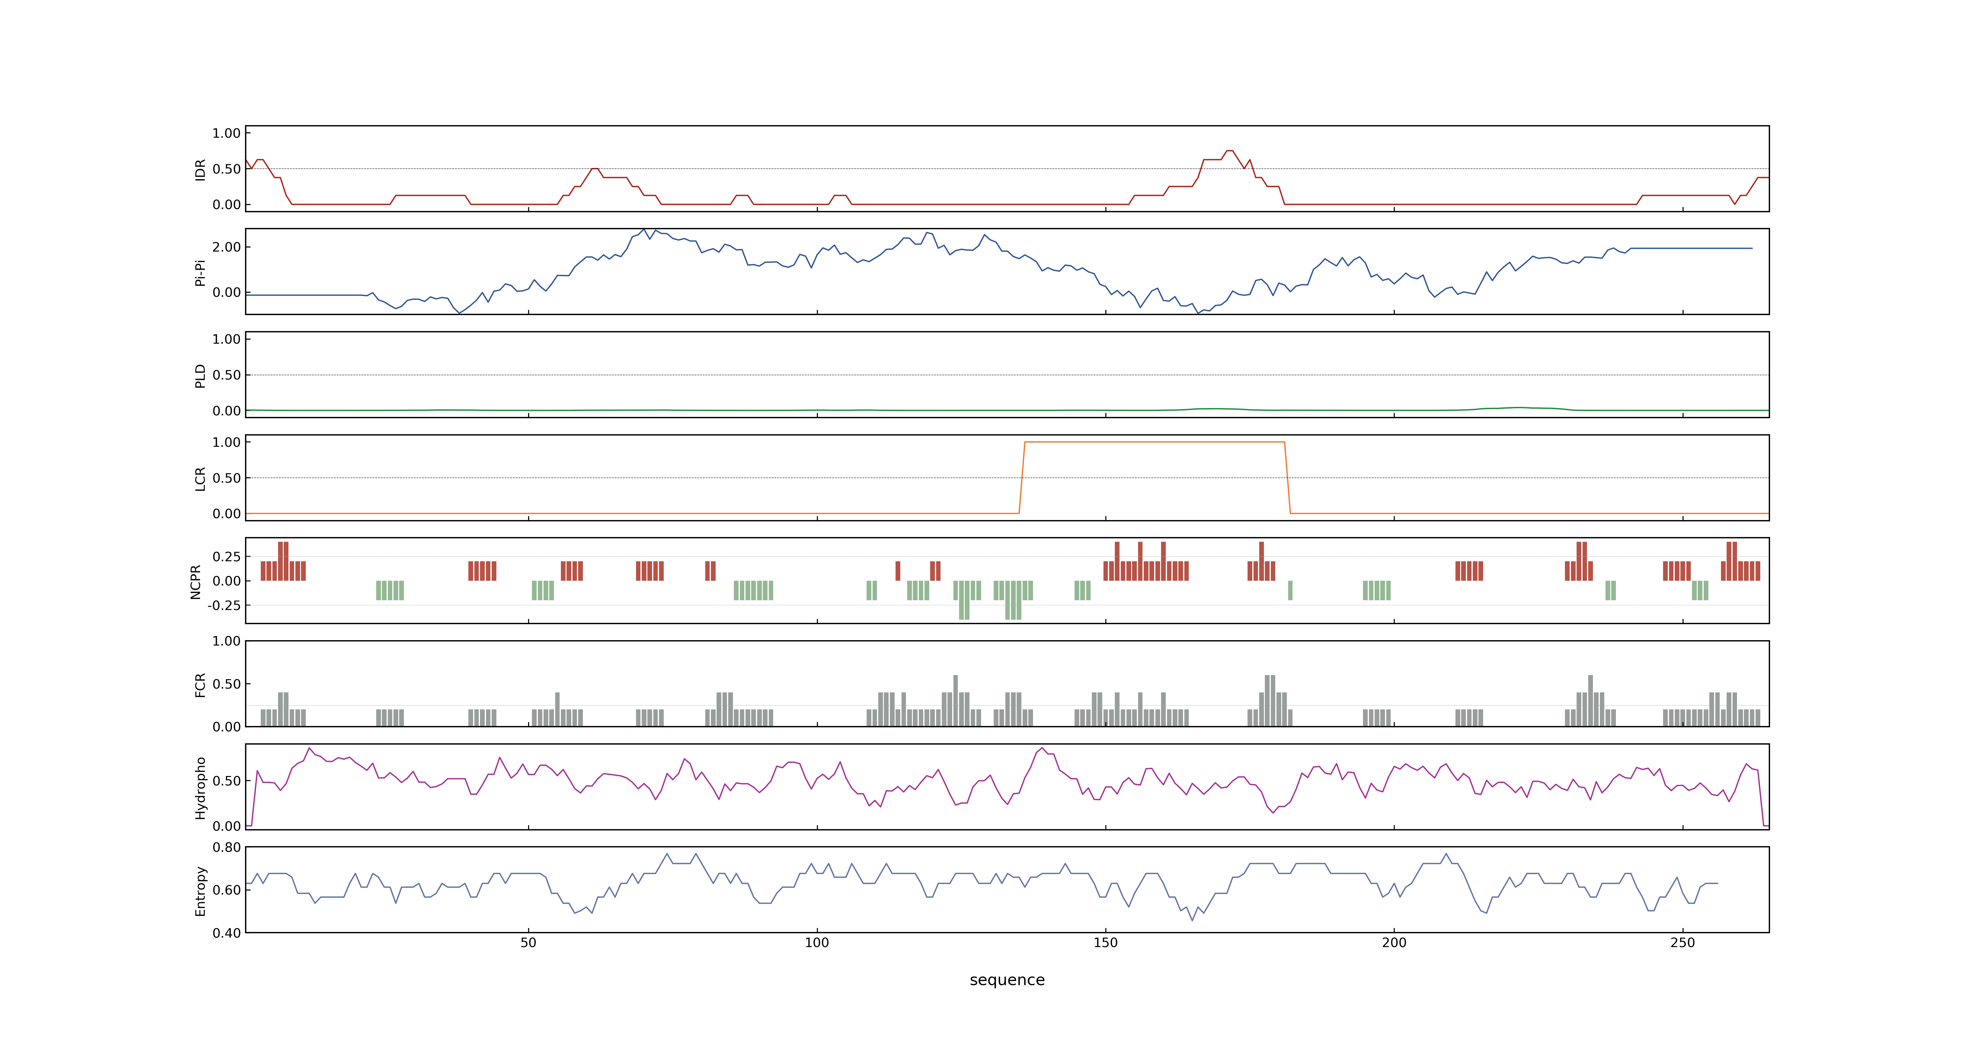1966x1048 pixels.
Task: Click the -0.25 tick of the NCPR panel
Action: 224,606
